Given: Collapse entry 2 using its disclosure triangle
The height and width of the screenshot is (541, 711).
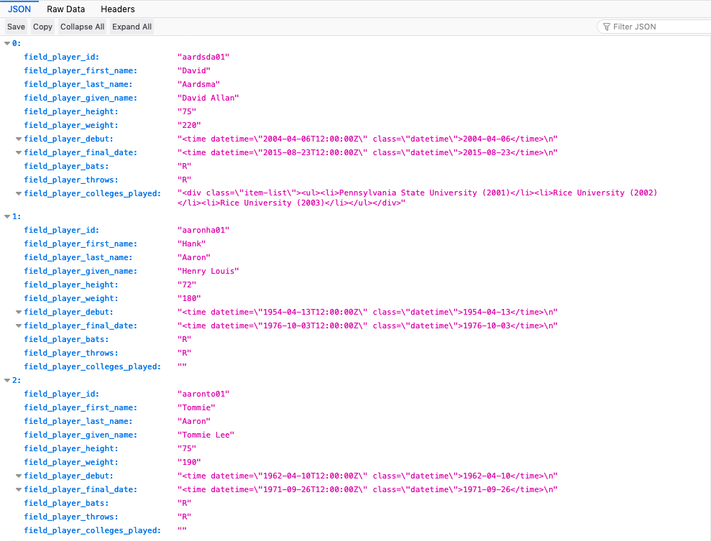Looking at the screenshot, I should 6,379.
